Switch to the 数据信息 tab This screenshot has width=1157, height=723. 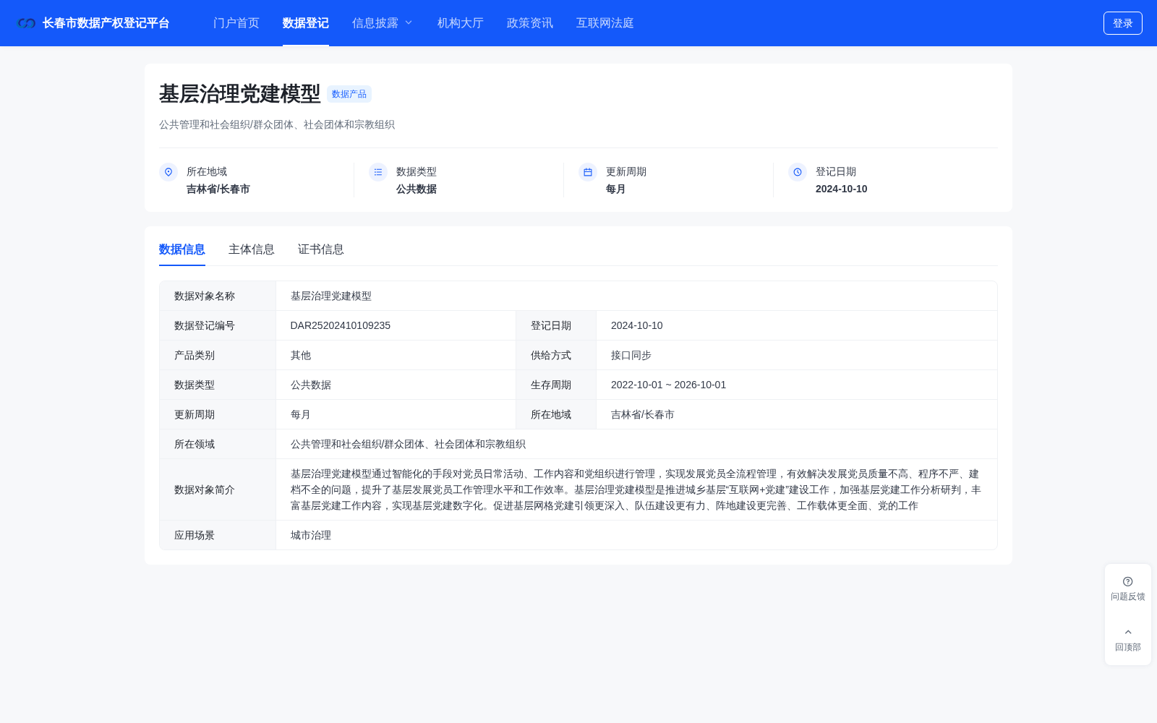[x=182, y=249]
